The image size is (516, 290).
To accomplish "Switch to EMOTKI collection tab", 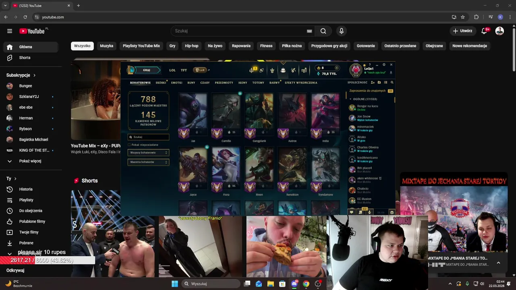I will point(177,83).
